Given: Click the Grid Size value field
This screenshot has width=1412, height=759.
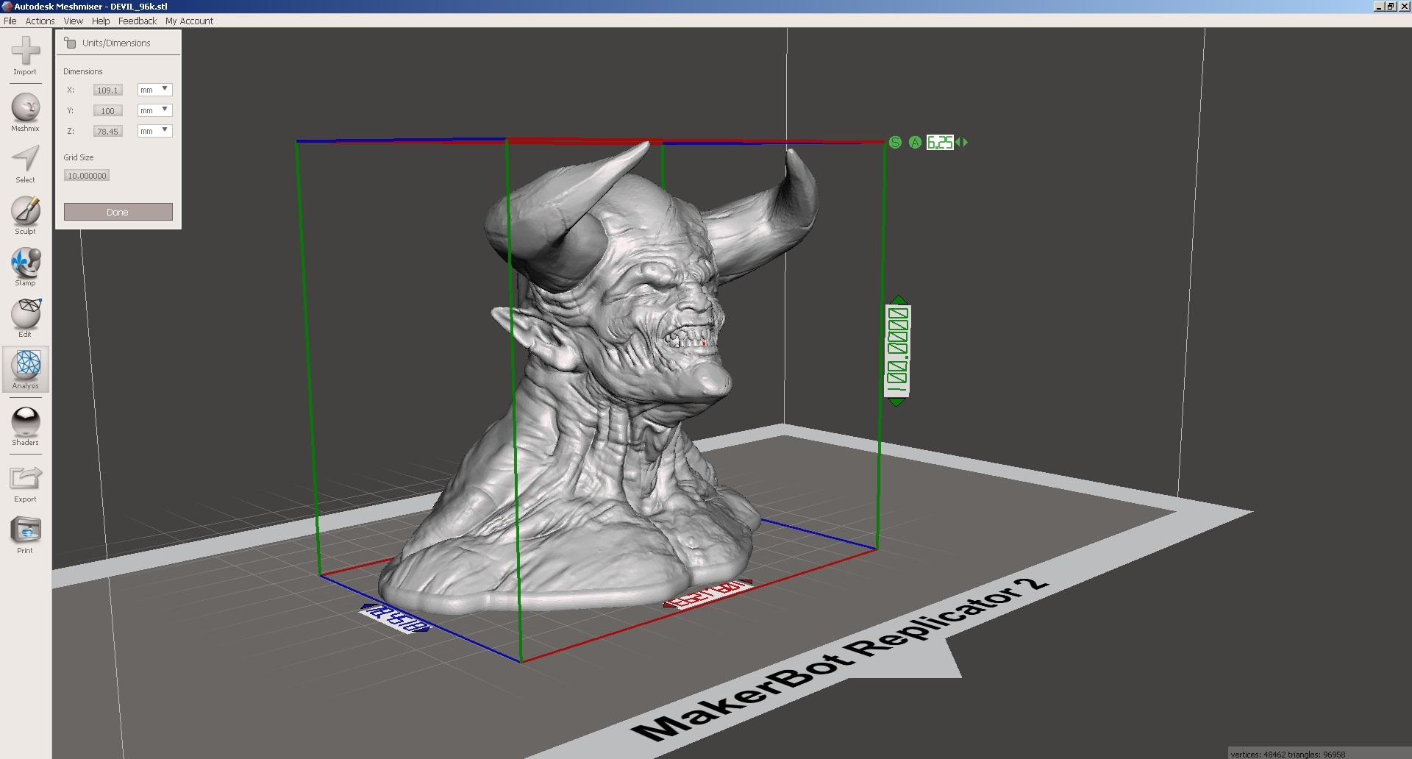Looking at the screenshot, I should (x=87, y=176).
